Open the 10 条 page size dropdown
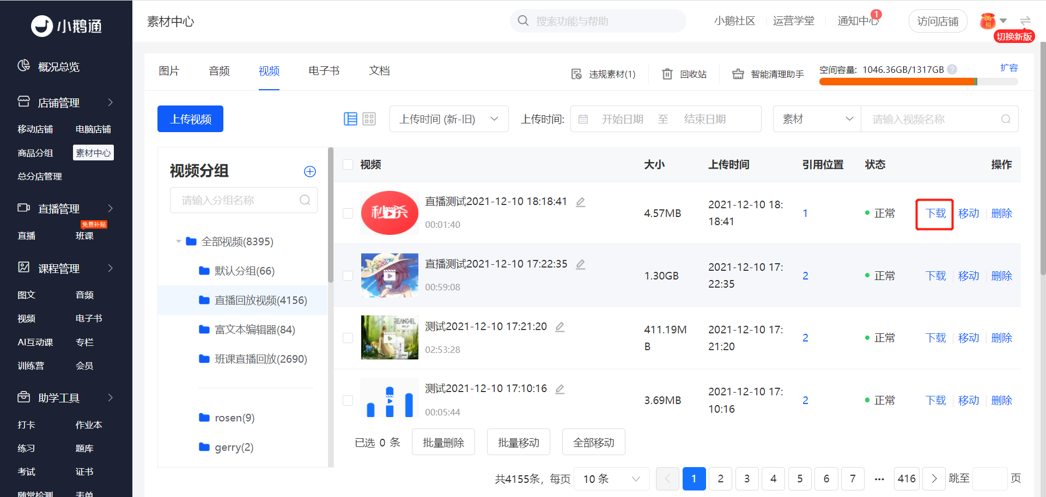The height and width of the screenshot is (497, 1046). point(611,479)
